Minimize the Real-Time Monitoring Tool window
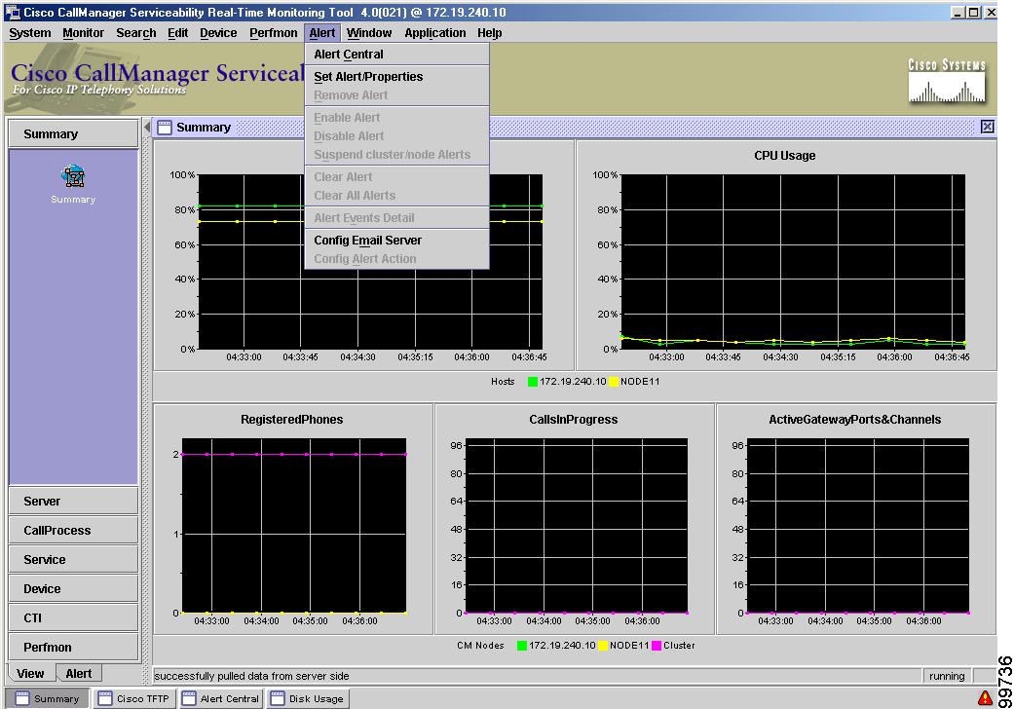1014x709 pixels. 958,12
